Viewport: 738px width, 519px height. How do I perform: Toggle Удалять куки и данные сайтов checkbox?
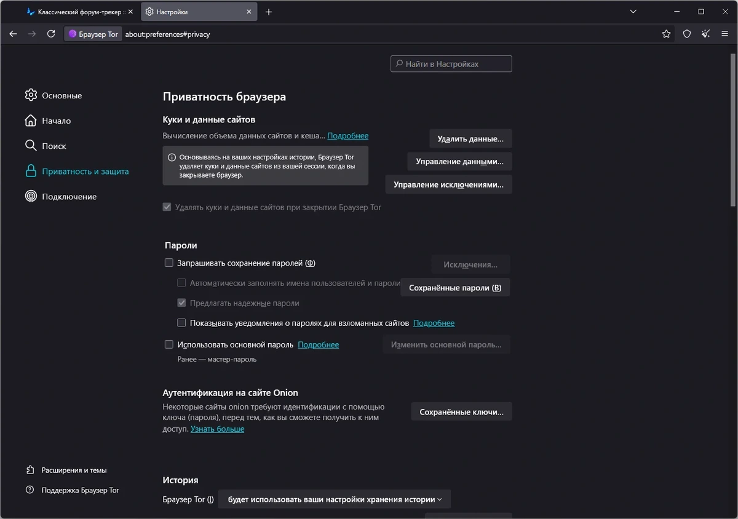coord(167,207)
